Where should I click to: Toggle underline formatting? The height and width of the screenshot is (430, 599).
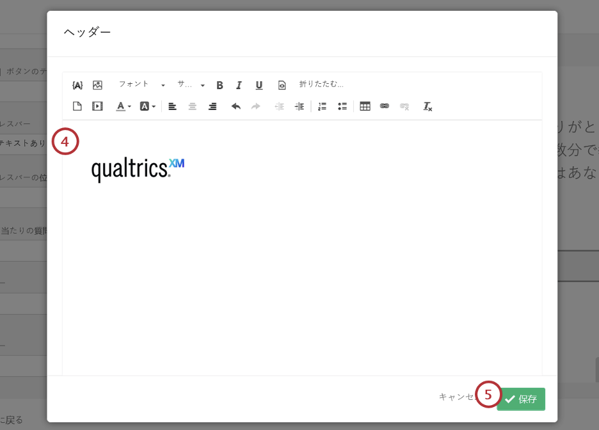point(259,85)
